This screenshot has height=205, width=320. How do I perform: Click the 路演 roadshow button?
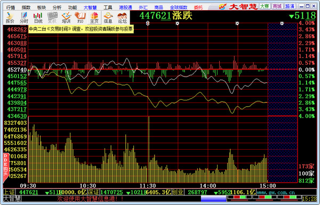290,6
